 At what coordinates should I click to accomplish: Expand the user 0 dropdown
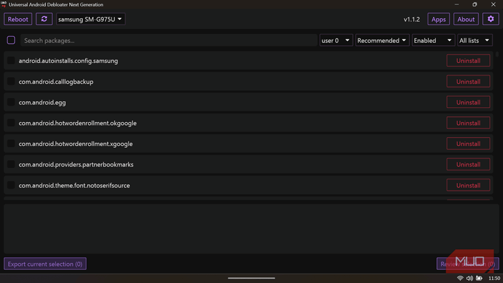click(336, 40)
